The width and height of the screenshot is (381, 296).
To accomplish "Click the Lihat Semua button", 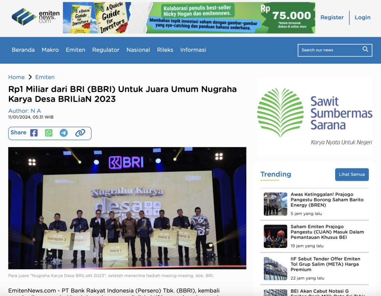I will [352, 174].
